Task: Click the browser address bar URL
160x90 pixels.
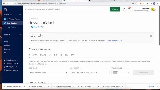Action: point(41,3)
